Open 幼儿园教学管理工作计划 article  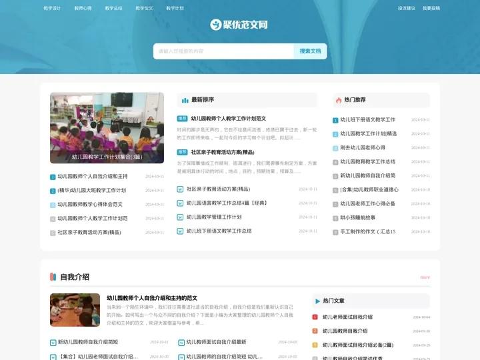214,217
